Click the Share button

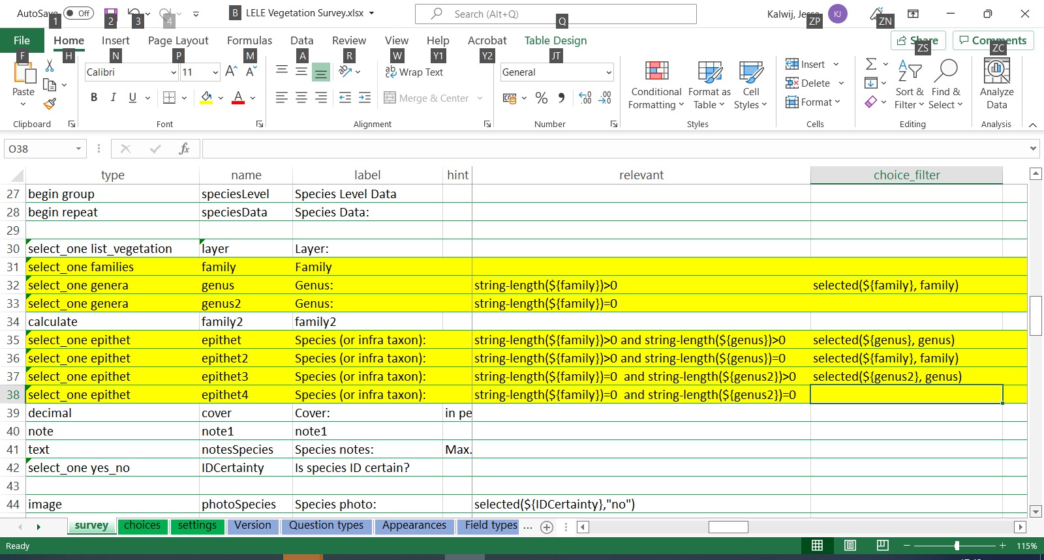point(917,40)
